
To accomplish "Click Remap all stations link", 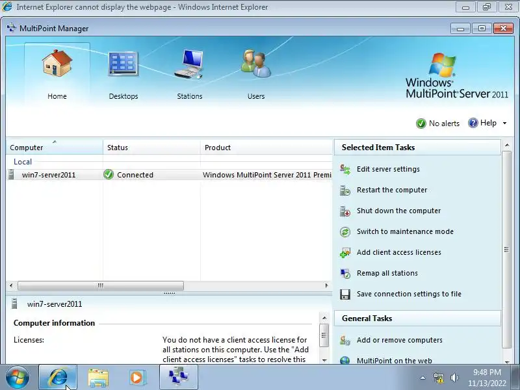I will (387, 273).
